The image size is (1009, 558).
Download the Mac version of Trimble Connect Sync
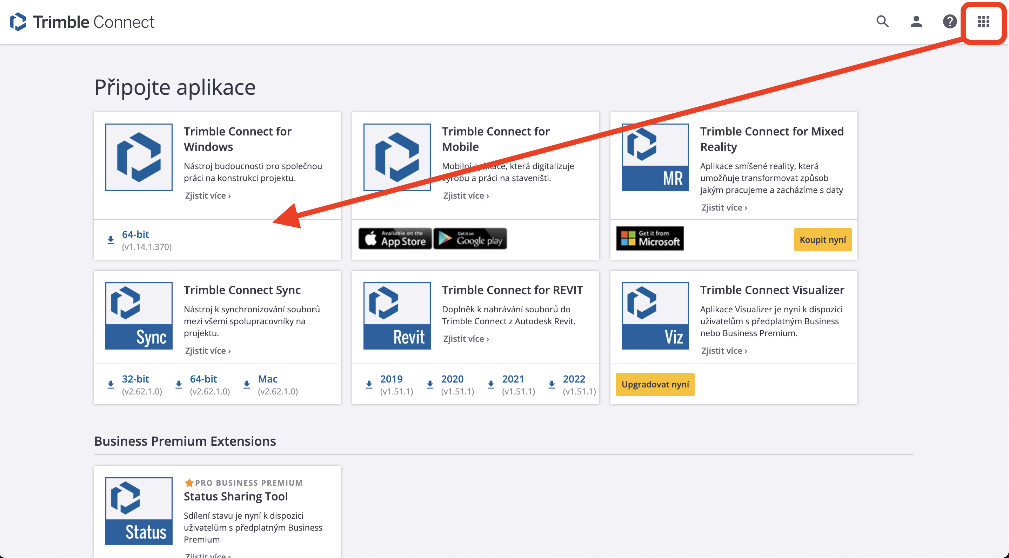(x=268, y=379)
